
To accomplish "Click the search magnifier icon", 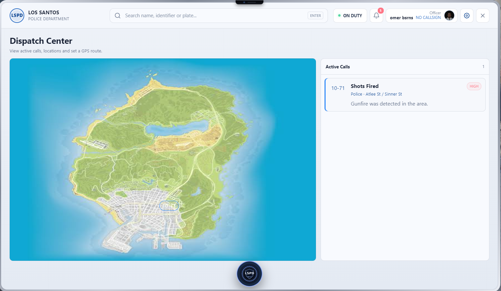I will [x=118, y=16].
